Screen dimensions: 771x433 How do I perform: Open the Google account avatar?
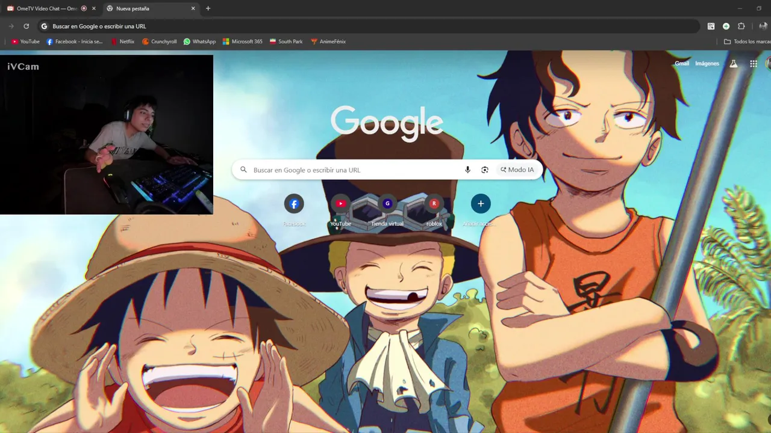tap(769, 63)
